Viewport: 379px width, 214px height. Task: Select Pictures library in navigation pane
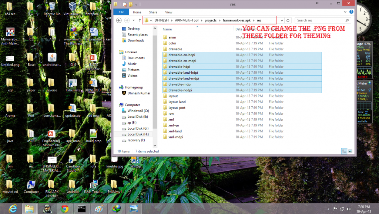[x=131, y=70]
